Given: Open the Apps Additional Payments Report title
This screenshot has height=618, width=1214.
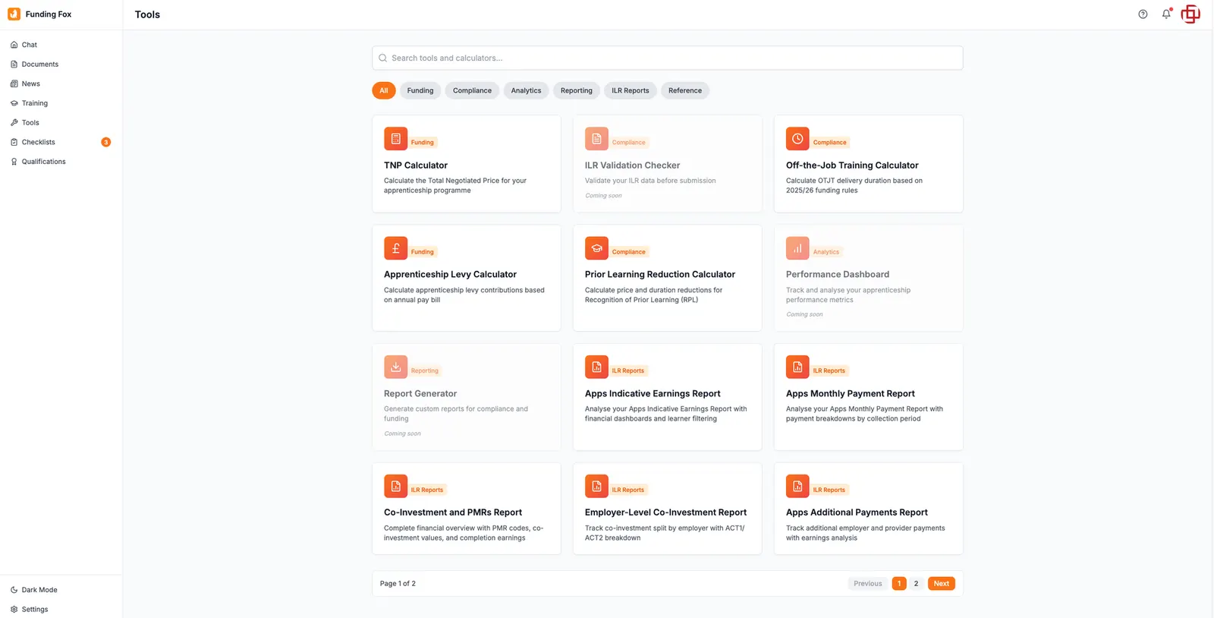Looking at the screenshot, I should [857, 512].
